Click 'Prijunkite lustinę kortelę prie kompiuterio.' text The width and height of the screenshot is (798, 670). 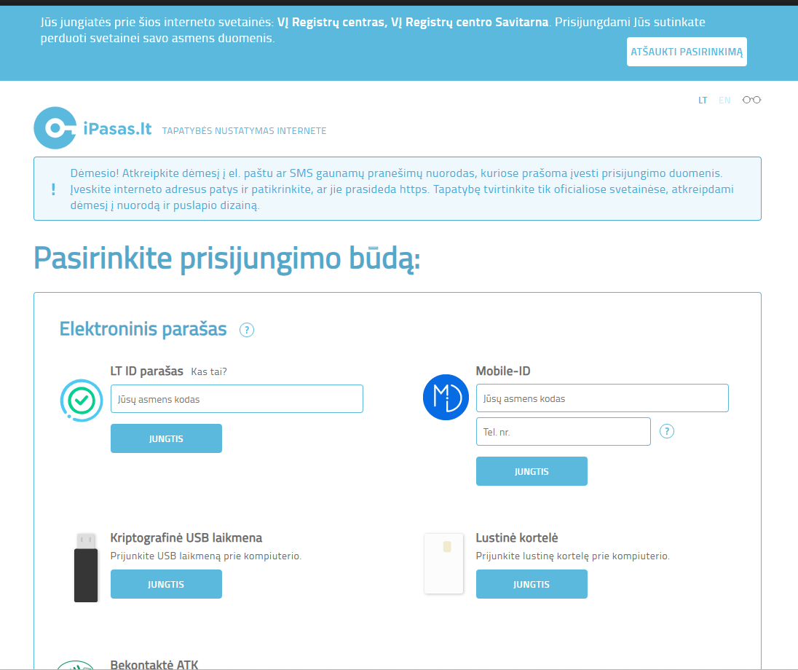(572, 556)
